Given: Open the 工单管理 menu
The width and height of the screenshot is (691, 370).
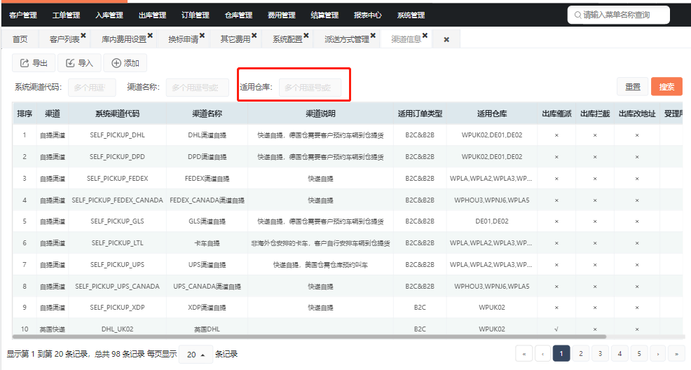Looking at the screenshot, I should [x=66, y=15].
